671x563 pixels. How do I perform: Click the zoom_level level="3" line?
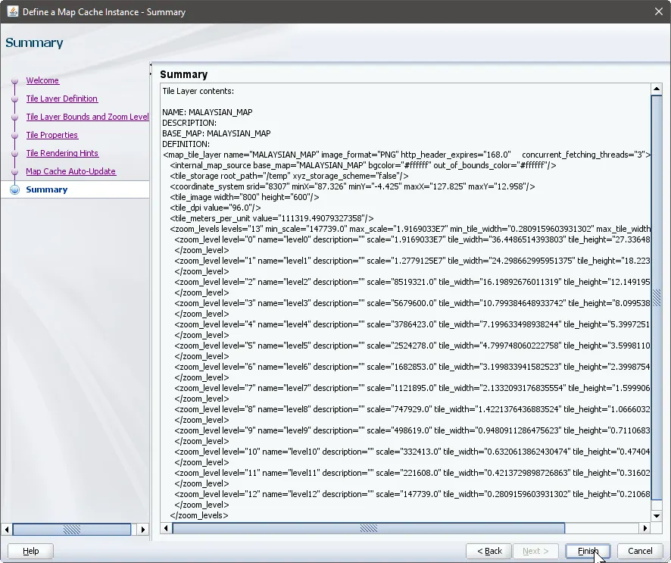coord(412,303)
